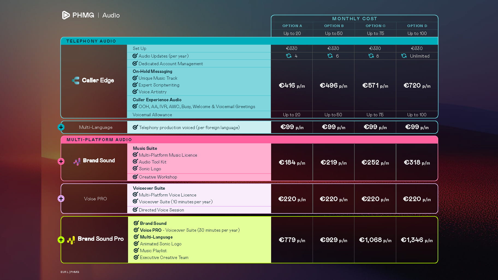This screenshot has height=280, width=498.
Task: Click the tick icon beside Animated Sonic Logo
Action: tap(137, 243)
